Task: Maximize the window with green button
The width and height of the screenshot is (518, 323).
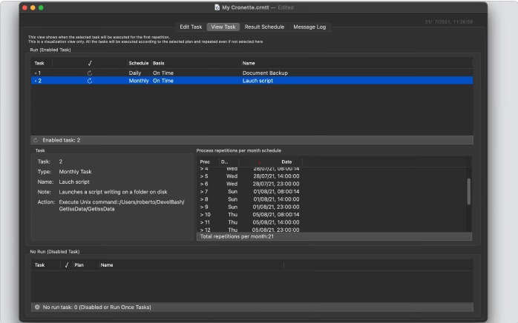Action: click(41, 7)
